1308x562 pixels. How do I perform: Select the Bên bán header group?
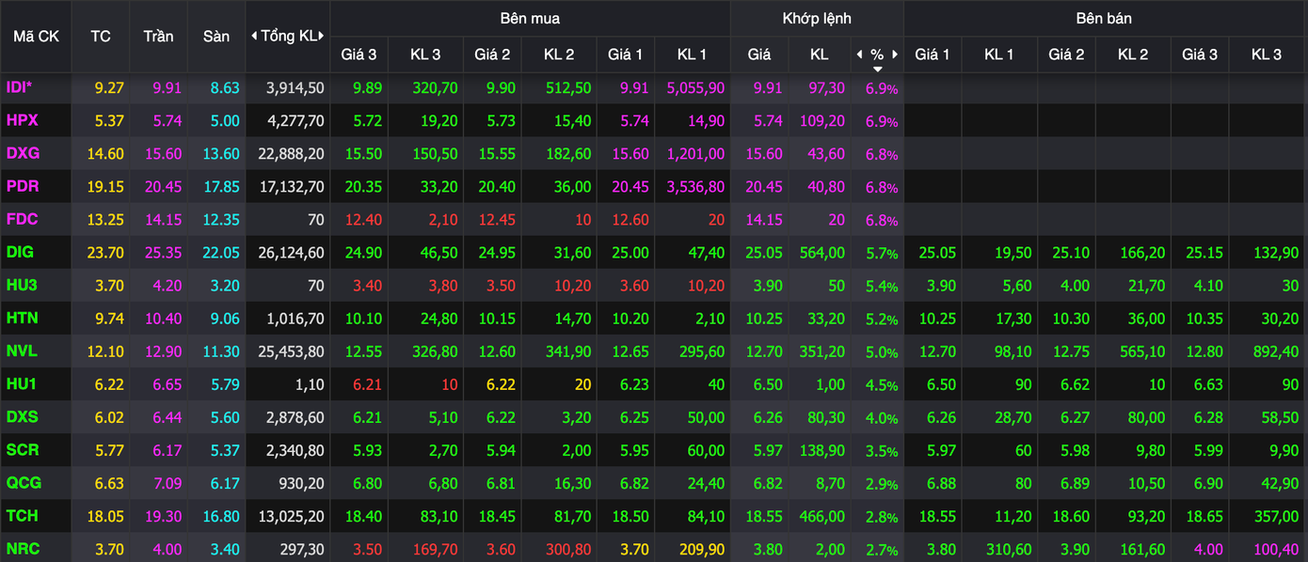(1105, 19)
